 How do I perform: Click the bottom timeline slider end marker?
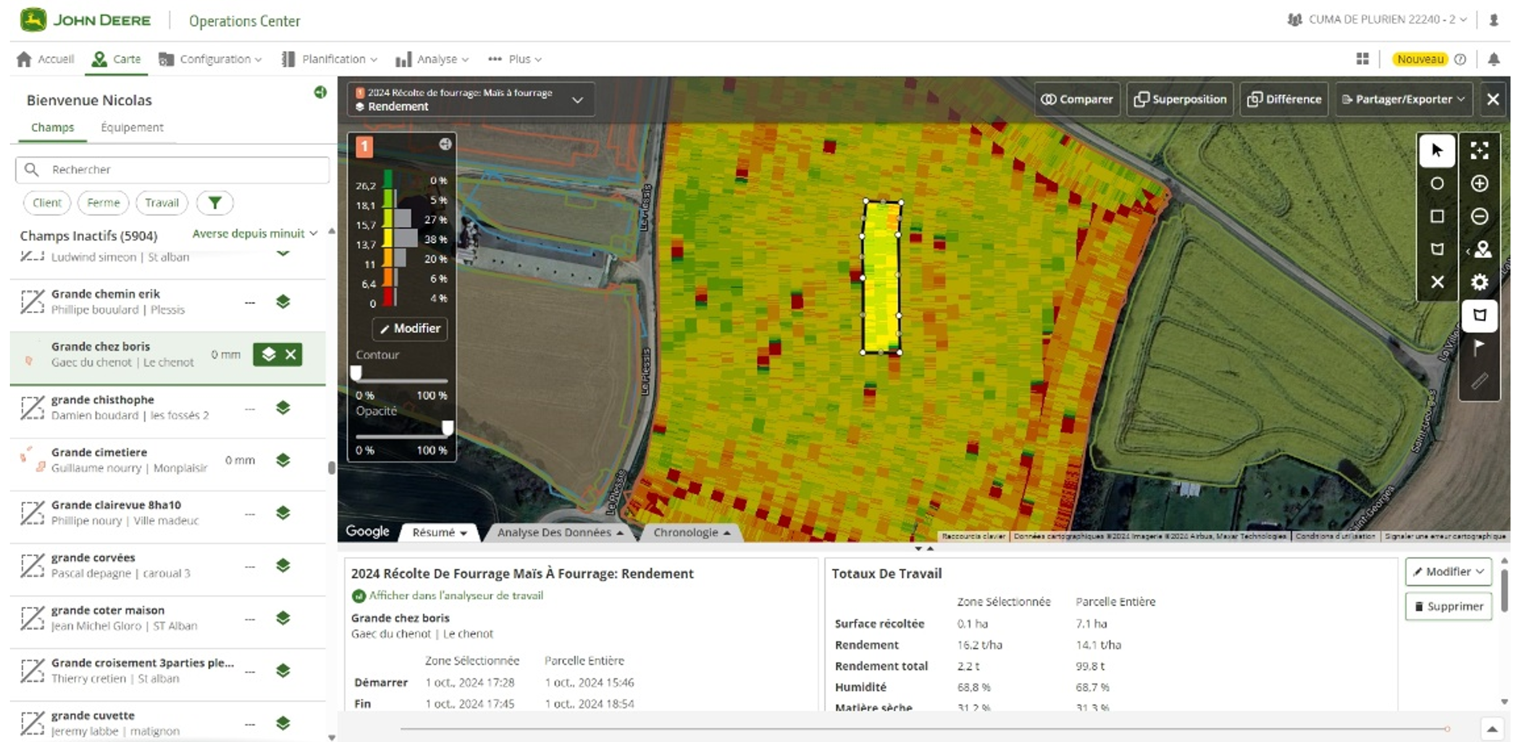coord(1447,729)
